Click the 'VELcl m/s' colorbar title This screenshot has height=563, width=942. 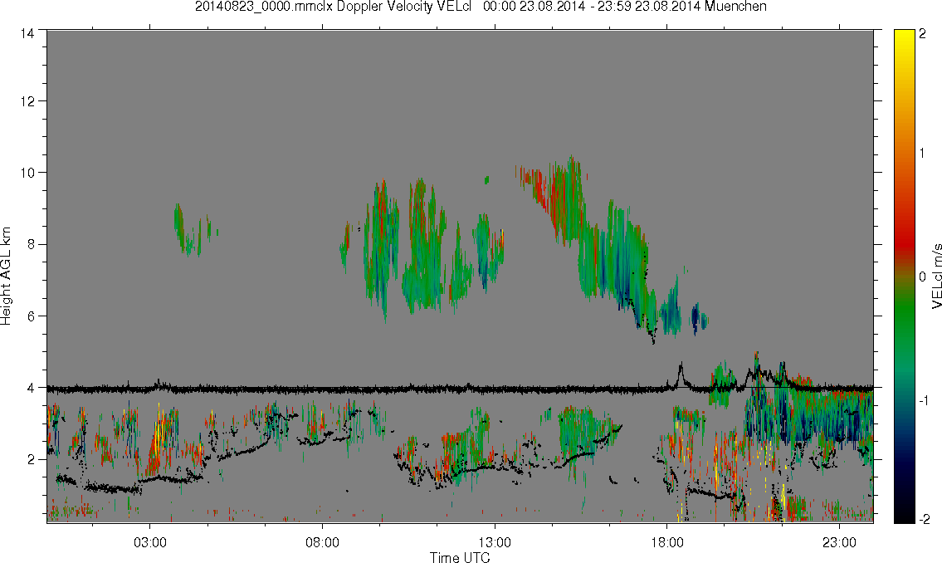pyautogui.click(x=936, y=277)
